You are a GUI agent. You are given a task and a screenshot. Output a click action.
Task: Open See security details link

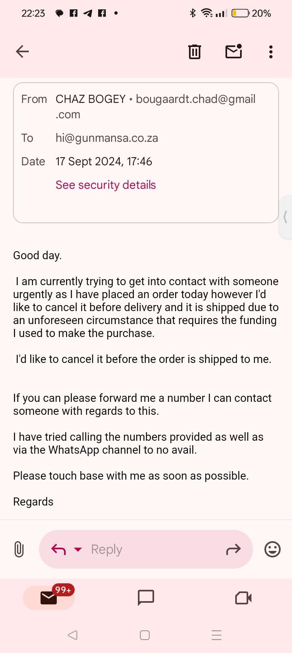(x=105, y=185)
